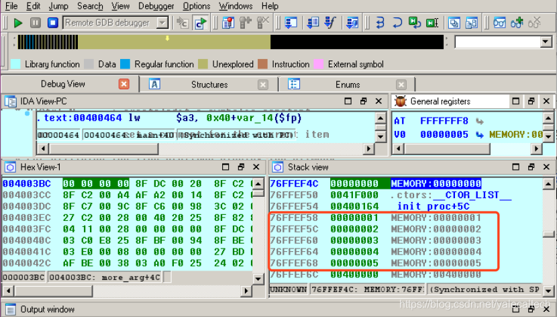The image size is (557, 317).
Task: Open the File menu
Action: (x=11, y=6)
